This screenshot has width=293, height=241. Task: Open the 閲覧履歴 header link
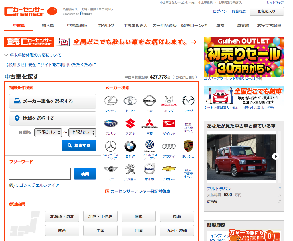pos(239,11)
